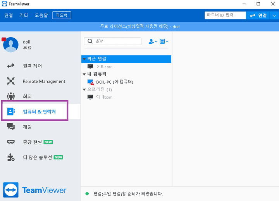Click the connection ready status text

click(x=128, y=194)
